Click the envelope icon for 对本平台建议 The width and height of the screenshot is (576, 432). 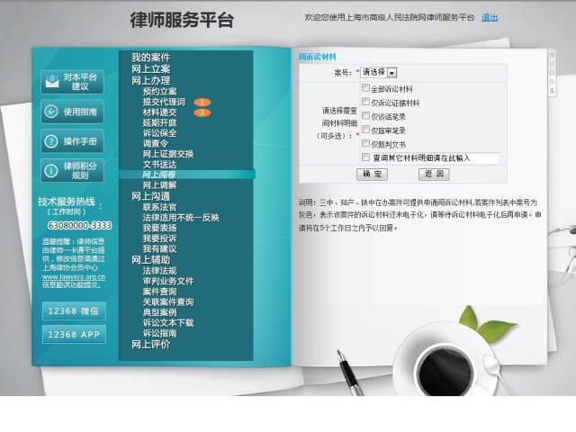[50, 82]
